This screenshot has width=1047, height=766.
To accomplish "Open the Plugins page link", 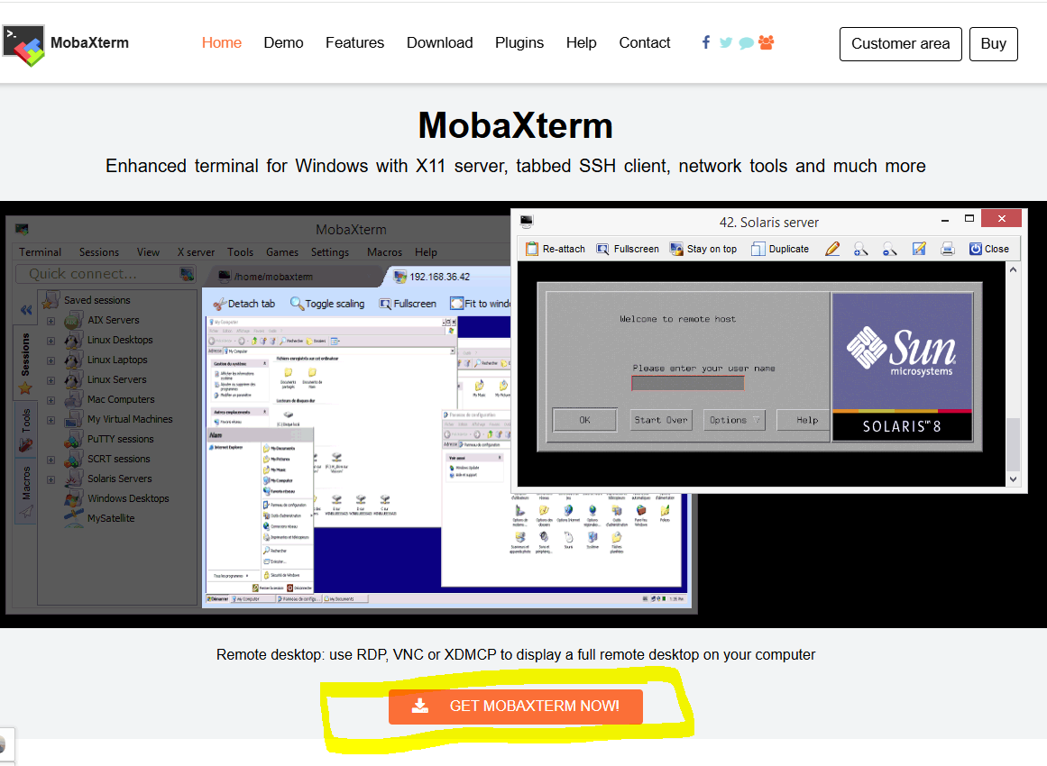I will tap(519, 42).
